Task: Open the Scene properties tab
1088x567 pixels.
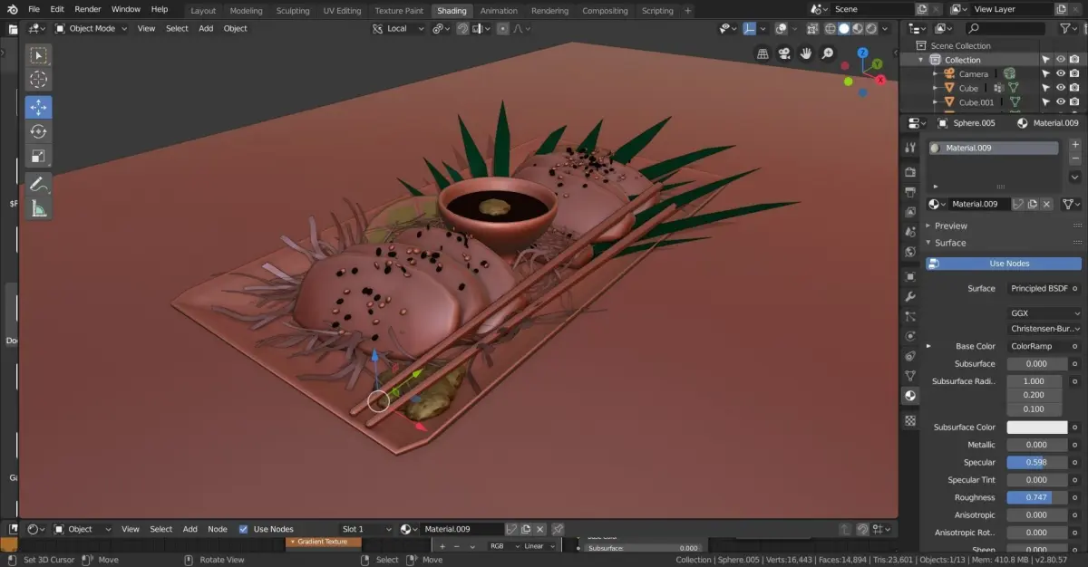Action: (910, 232)
